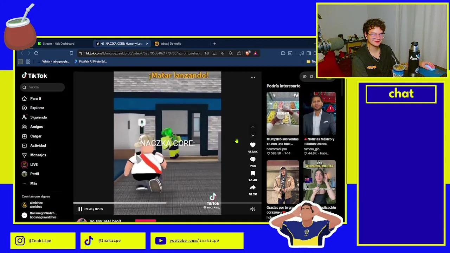
Task: Open the PicWish AI Photo Ed bookmark
Action: click(x=90, y=61)
